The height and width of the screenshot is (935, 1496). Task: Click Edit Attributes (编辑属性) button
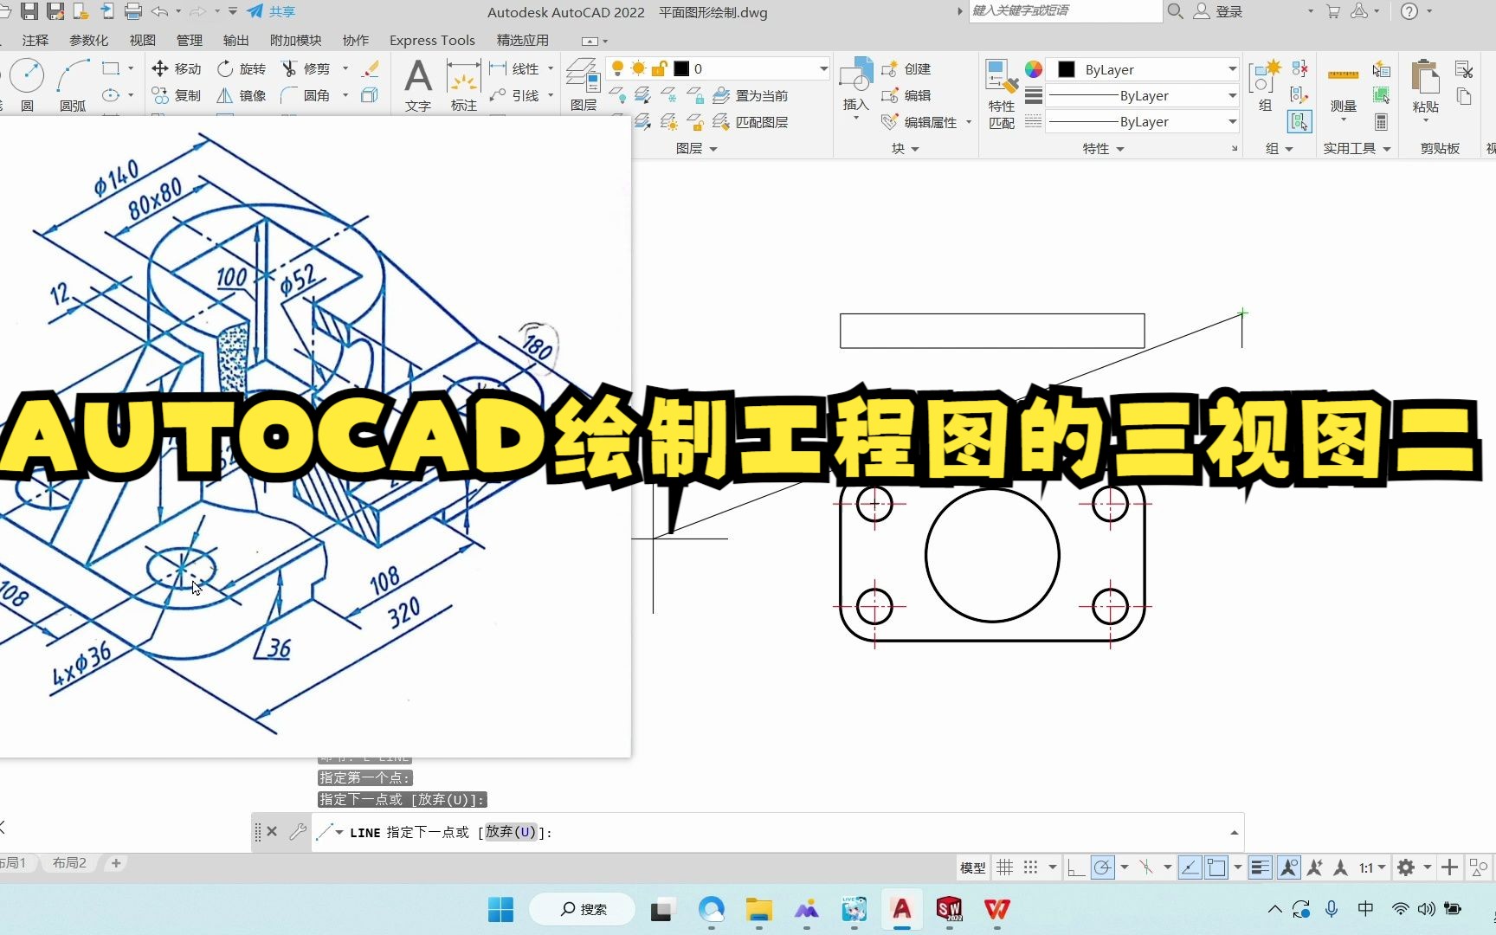click(x=919, y=122)
